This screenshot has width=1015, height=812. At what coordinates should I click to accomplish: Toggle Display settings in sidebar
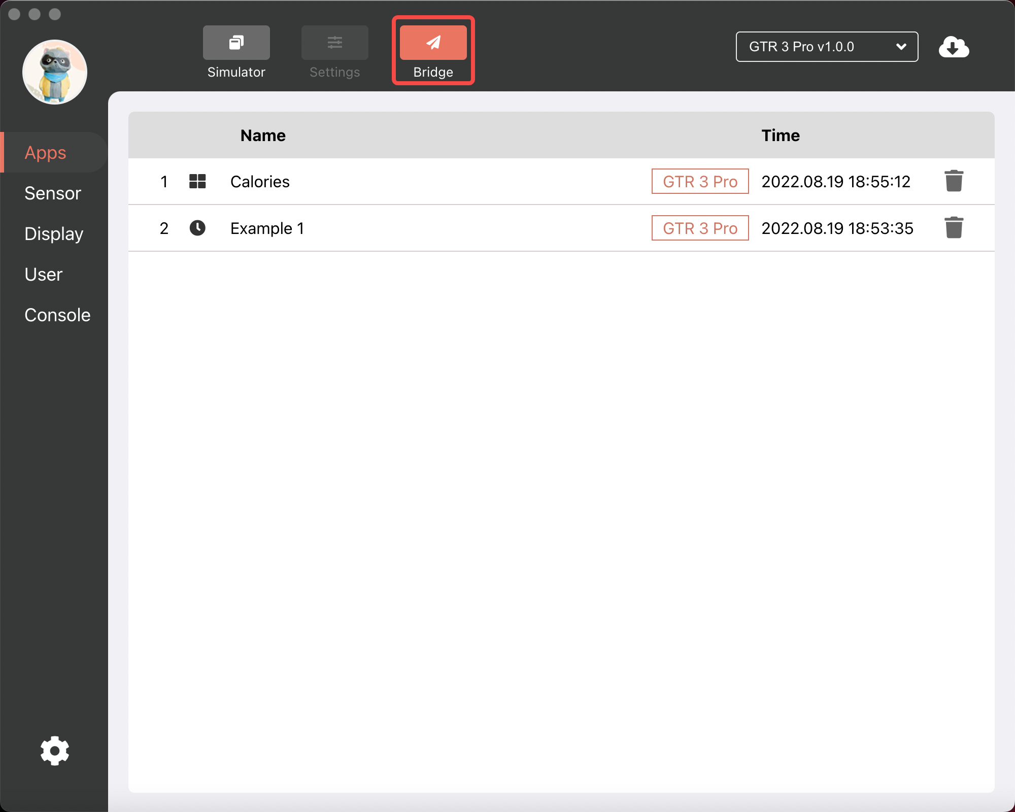(x=54, y=233)
